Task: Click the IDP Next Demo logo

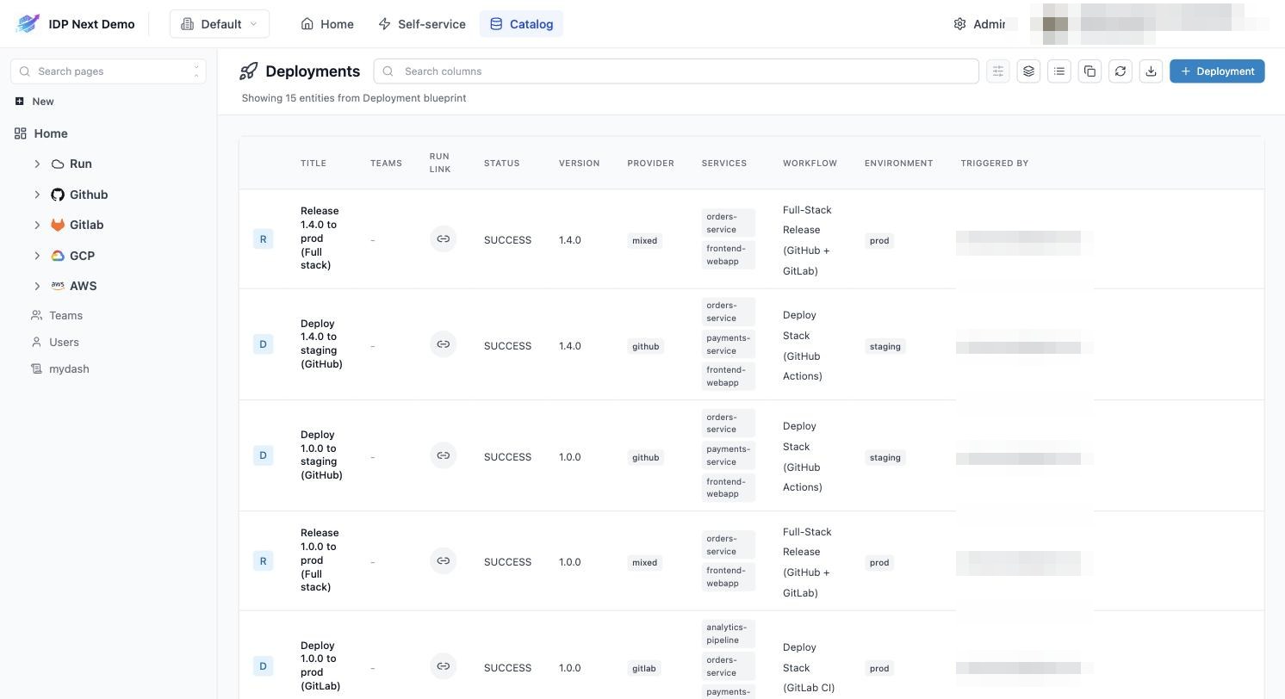Action: pyautogui.click(x=28, y=24)
